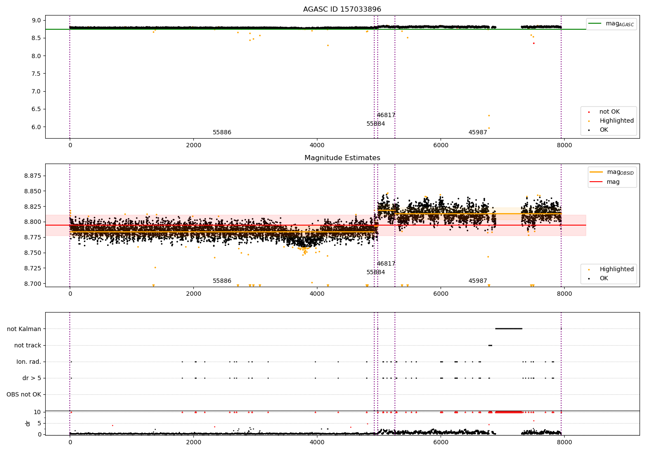Viewport: 646px width, 452px height.
Task: Click x-axis tick 6000 under the bottom plot
Action: (x=441, y=442)
